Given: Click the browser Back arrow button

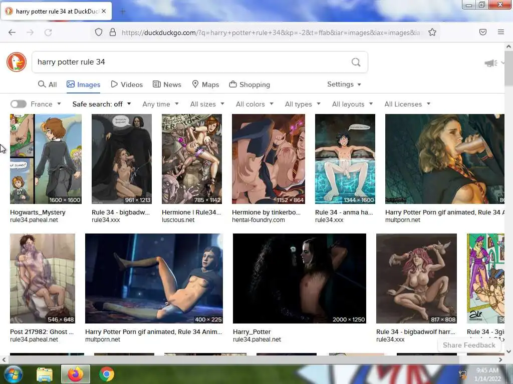Looking at the screenshot, I should tap(12, 32).
